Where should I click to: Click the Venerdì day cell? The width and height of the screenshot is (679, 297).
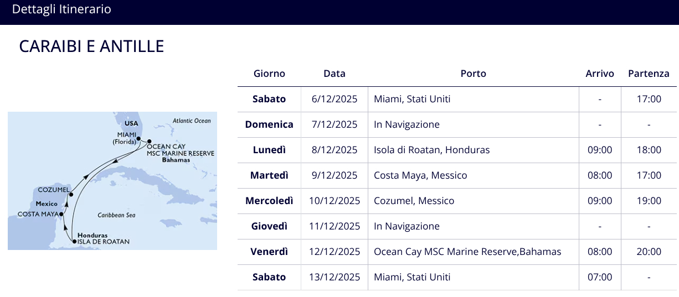click(x=269, y=252)
